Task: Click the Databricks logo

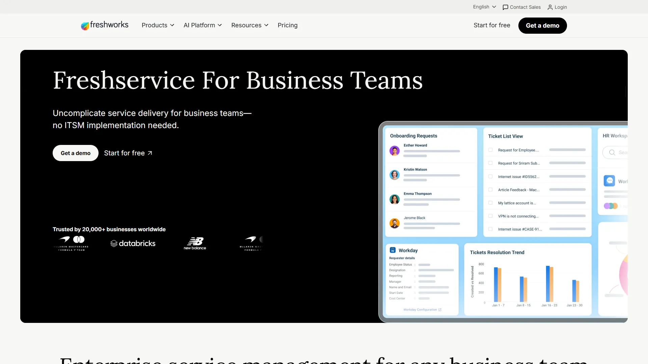Action: coord(133,243)
